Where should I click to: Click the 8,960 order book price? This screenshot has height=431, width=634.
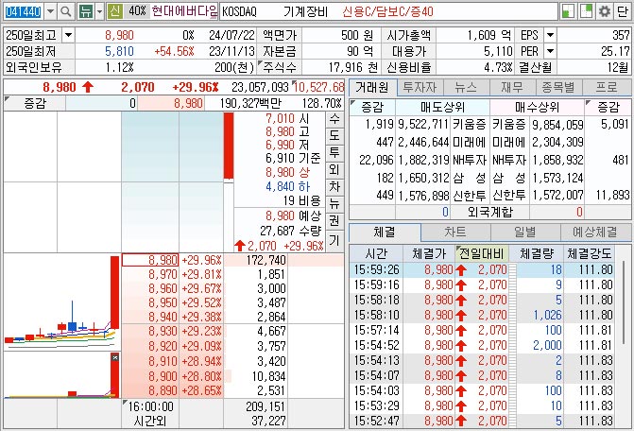pos(163,288)
